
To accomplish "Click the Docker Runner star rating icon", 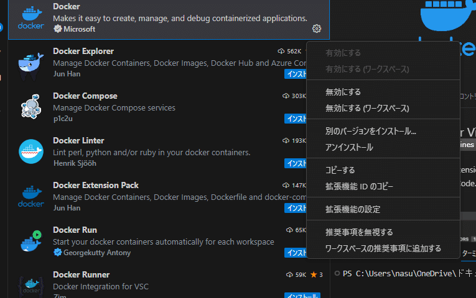I will pyautogui.click(x=314, y=274).
